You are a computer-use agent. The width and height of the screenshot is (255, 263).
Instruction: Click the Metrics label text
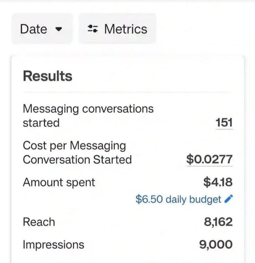pyautogui.click(x=126, y=29)
